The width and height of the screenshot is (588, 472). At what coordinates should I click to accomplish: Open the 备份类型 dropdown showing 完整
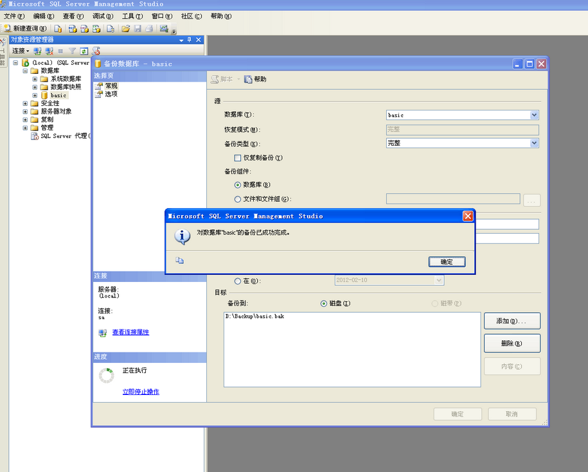tap(534, 143)
